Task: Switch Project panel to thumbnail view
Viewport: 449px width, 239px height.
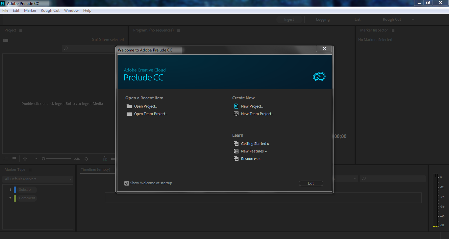Action: coord(14,159)
